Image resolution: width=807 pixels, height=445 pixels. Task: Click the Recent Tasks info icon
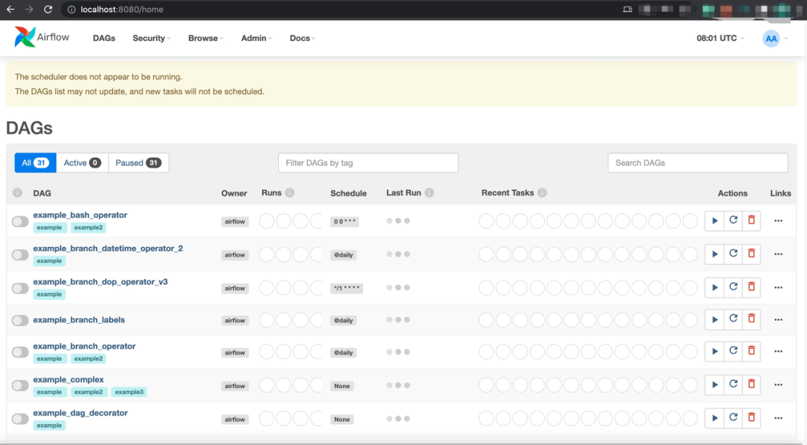point(542,193)
